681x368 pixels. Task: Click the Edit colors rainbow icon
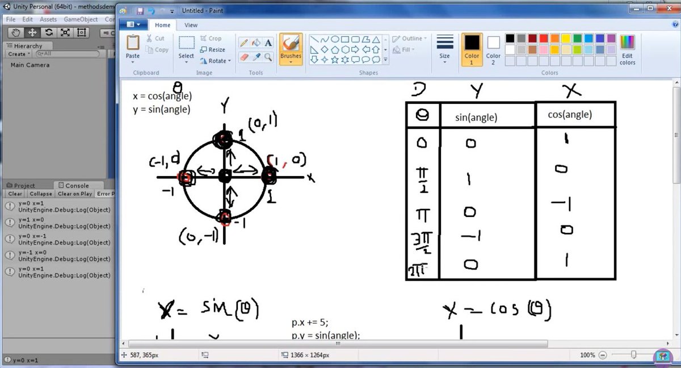tap(627, 43)
